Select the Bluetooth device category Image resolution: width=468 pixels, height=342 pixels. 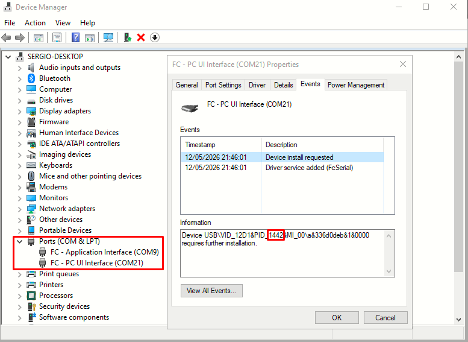[55, 78]
